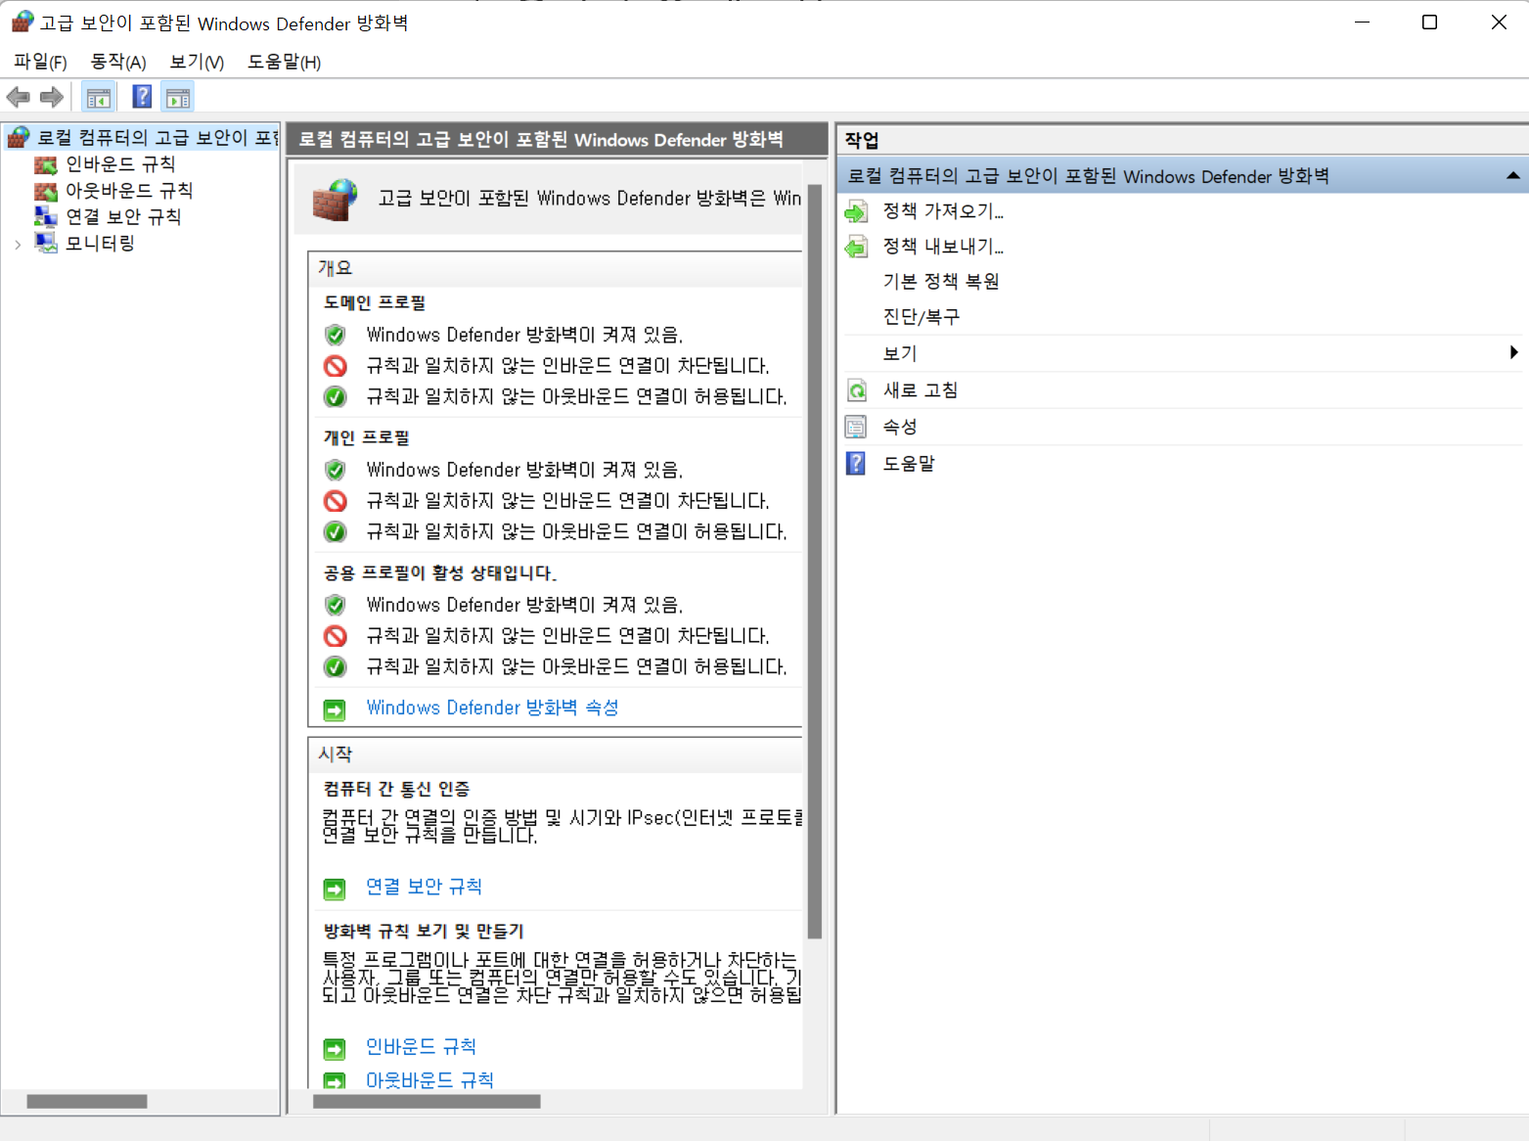Click 방화벽 규칙 보기 및 만들기 heading

point(424,932)
